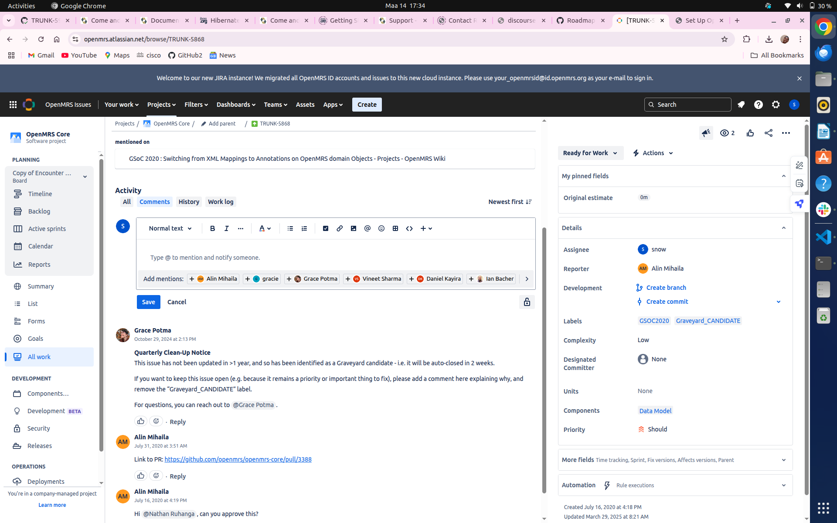837x523 pixels.
Task: Switch to History activity tab
Action: [x=189, y=202]
